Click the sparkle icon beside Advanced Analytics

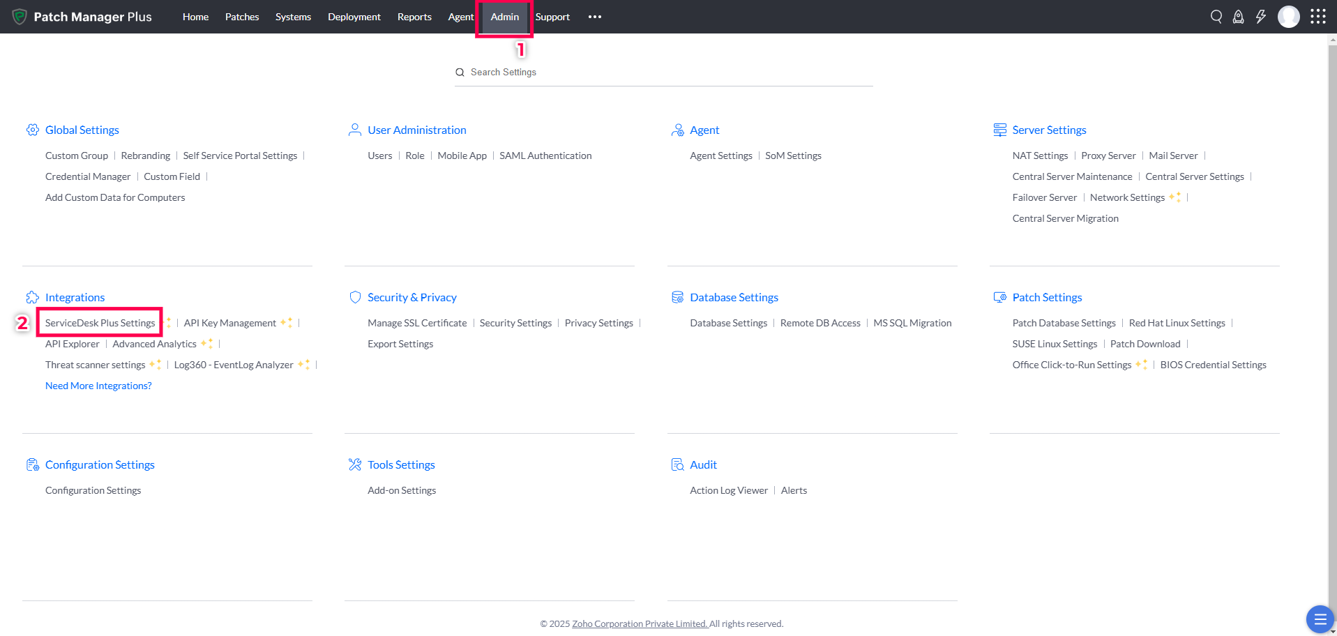tap(207, 343)
